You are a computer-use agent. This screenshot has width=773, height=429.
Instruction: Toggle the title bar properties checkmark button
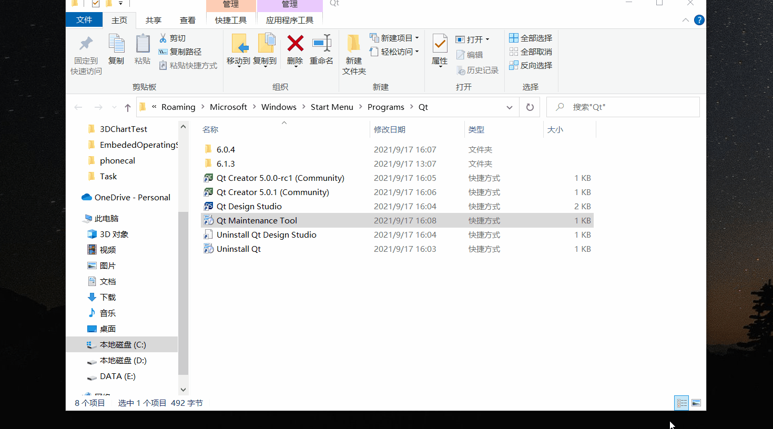[x=96, y=3]
